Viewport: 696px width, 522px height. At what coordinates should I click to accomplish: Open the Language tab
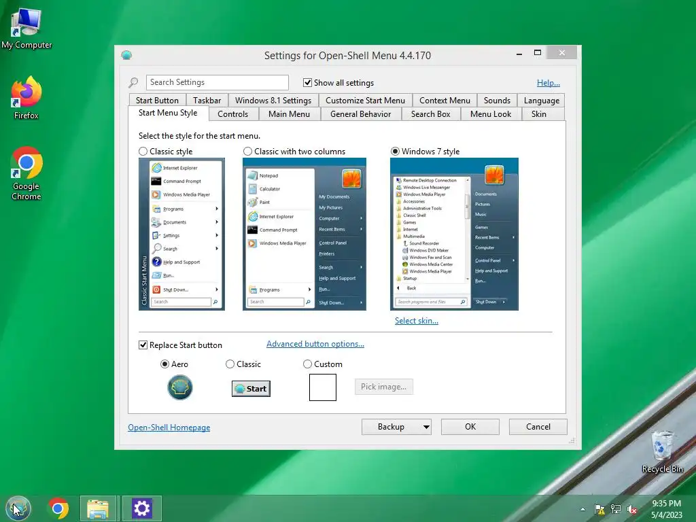(x=542, y=101)
